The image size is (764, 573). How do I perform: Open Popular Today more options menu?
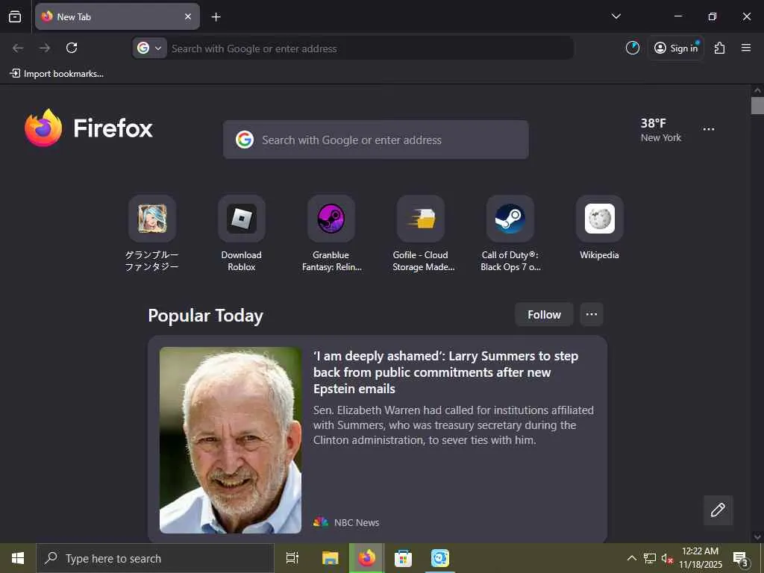click(x=592, y=314)
